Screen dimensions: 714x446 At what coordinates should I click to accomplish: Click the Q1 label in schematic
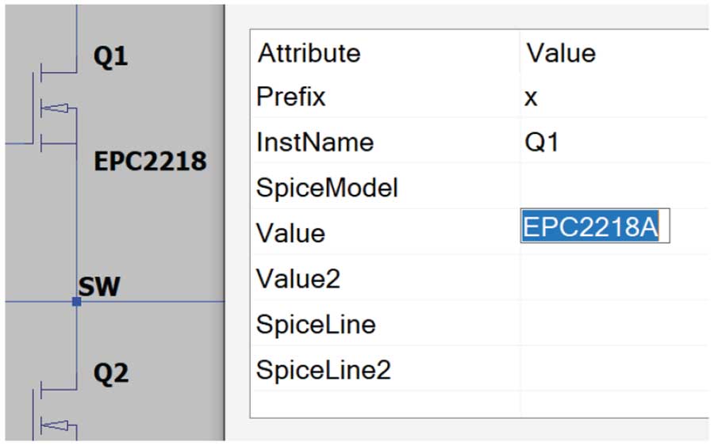point(110,56)
